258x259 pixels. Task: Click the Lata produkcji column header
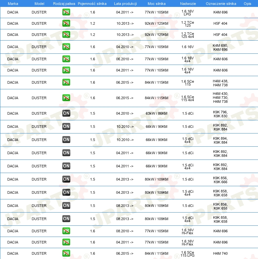[x=125, y=4]
